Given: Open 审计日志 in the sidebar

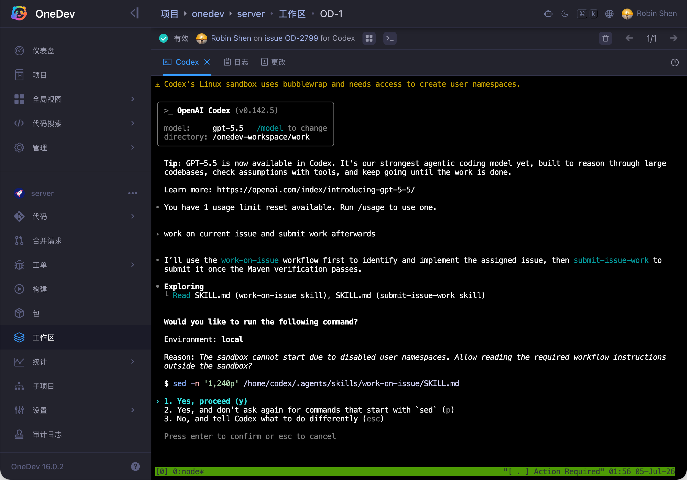Looking at the screenshot, I should 75,435.
